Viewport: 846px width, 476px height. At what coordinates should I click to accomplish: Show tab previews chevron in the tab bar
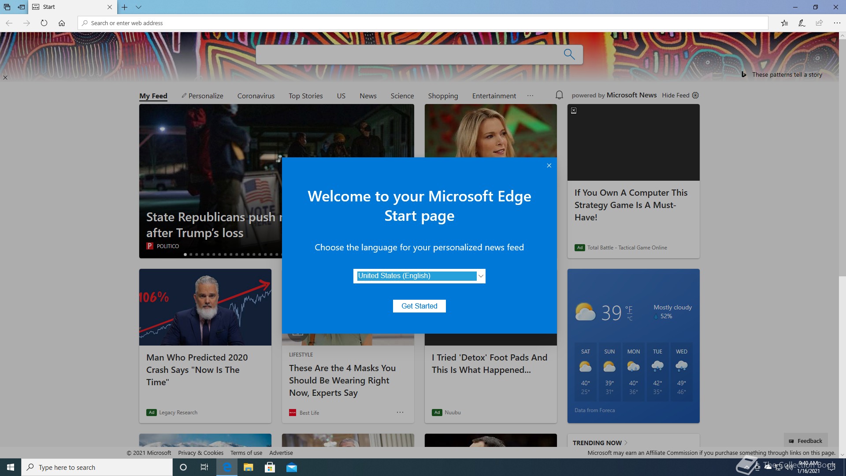click(x=138, y=7)
